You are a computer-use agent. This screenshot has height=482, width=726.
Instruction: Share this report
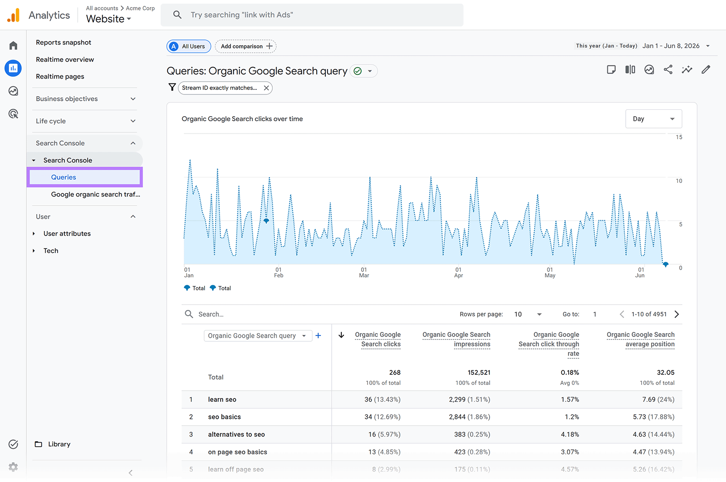pos(668,69)
